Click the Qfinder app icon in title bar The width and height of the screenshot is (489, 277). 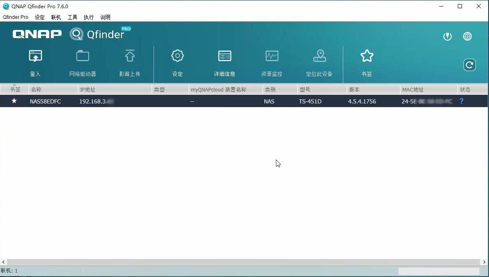coord(6,6)
